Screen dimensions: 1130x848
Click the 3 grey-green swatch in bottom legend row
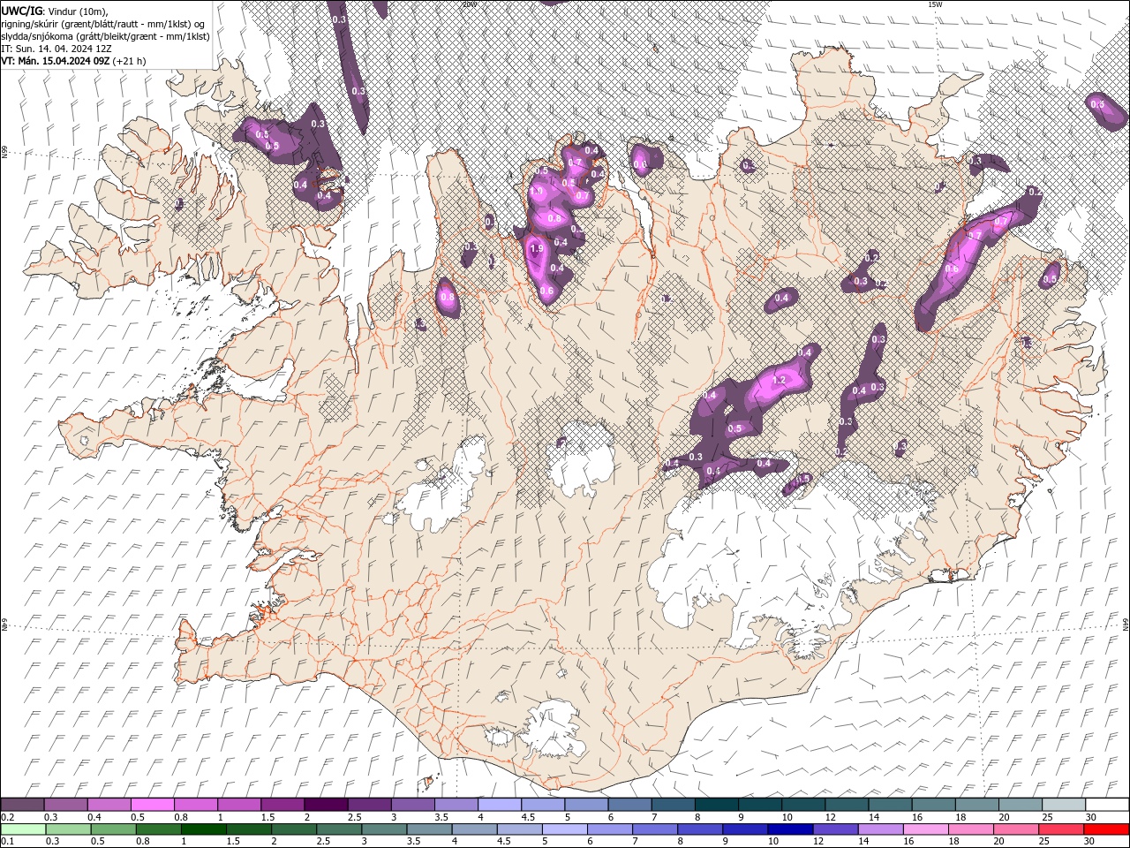pyautogui.click(x=384, y=829)
